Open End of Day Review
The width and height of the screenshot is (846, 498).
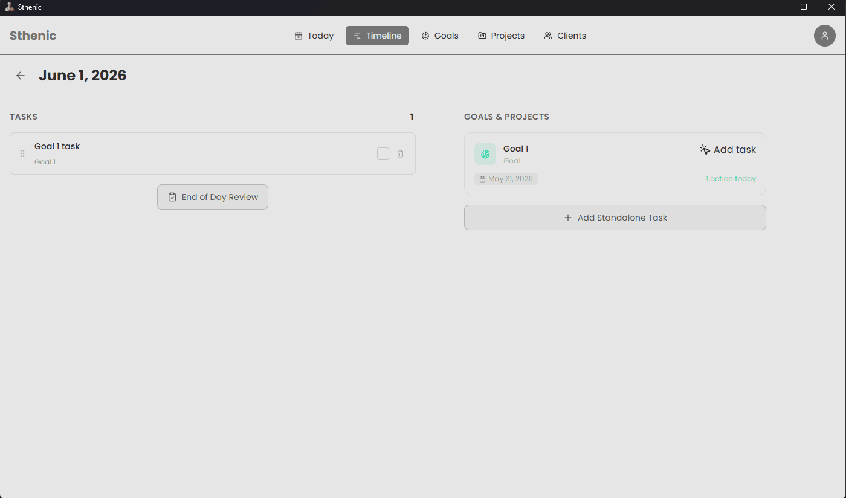tap(213, 197)
